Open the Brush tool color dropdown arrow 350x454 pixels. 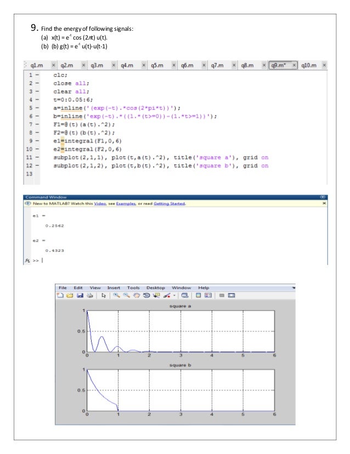[174, 295]
